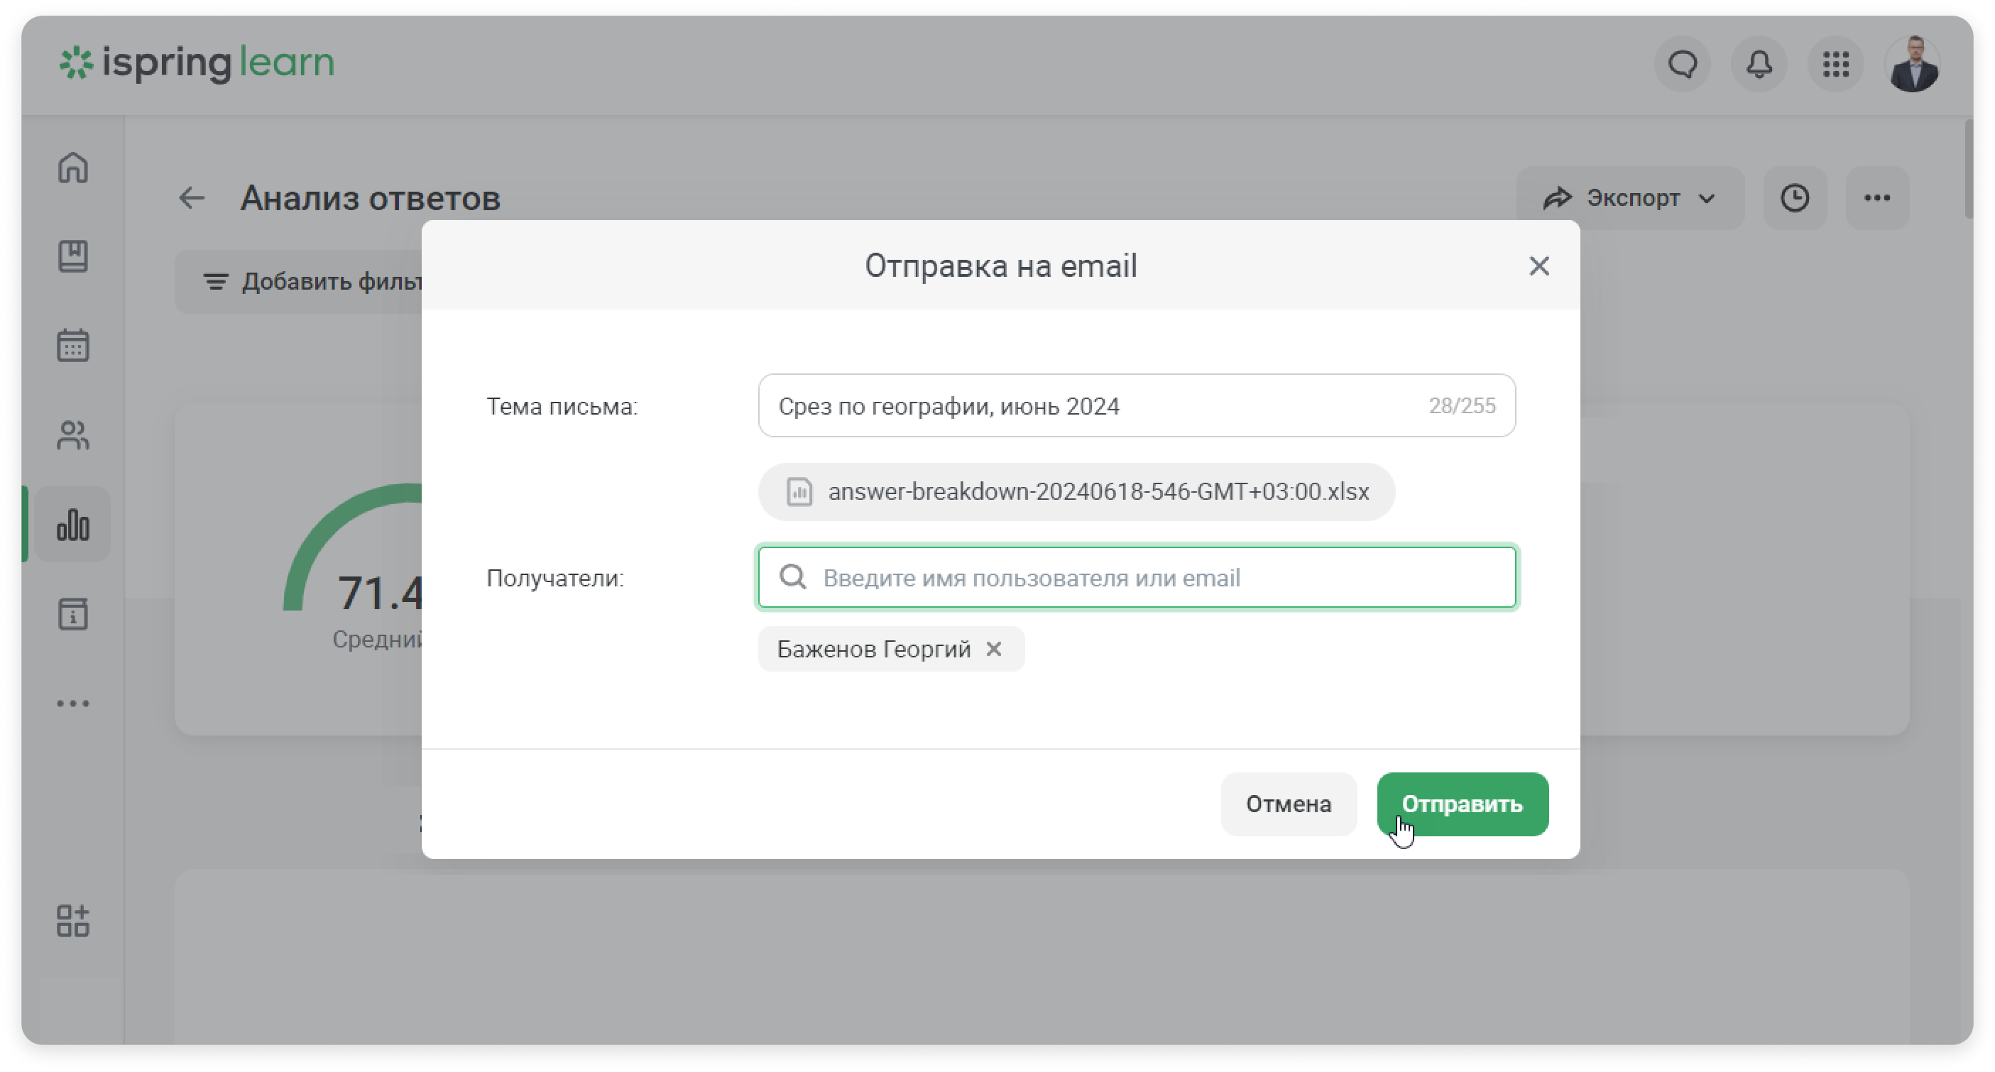Viewport: 1995px width, 1072px height.
Task: Open the users section in sidebar
Action: [x=73, y=435]
